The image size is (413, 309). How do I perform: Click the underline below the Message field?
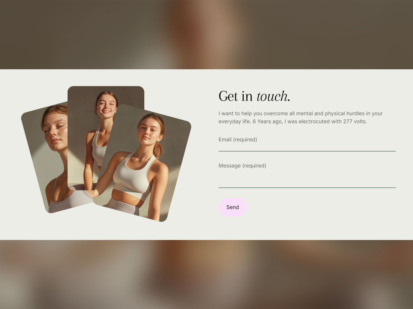coord(307,188)
